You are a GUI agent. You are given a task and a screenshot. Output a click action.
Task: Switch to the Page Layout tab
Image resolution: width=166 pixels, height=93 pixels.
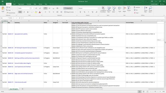pyautogui.click(x=21, y=4)
